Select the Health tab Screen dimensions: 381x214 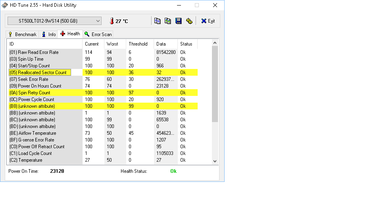[x=70, y=34]
